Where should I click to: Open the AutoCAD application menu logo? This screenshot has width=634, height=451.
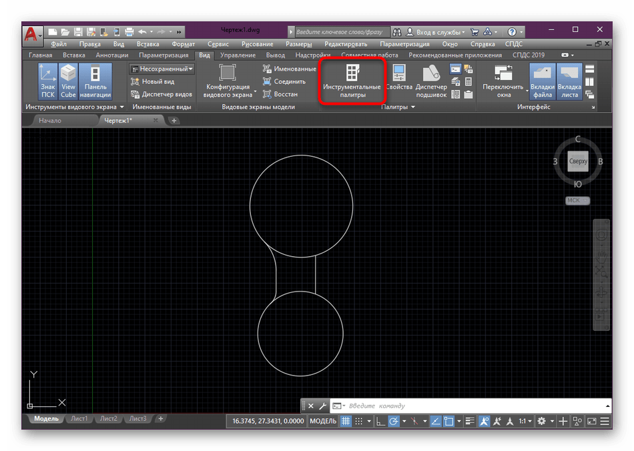31,33
